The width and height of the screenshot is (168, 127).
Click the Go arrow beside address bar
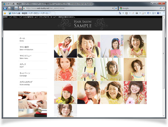116,8
